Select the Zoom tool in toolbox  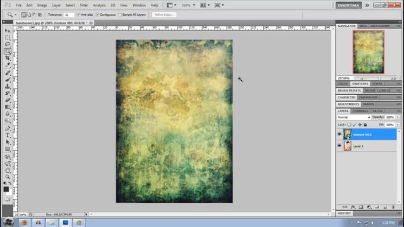(x=8, y=177)
